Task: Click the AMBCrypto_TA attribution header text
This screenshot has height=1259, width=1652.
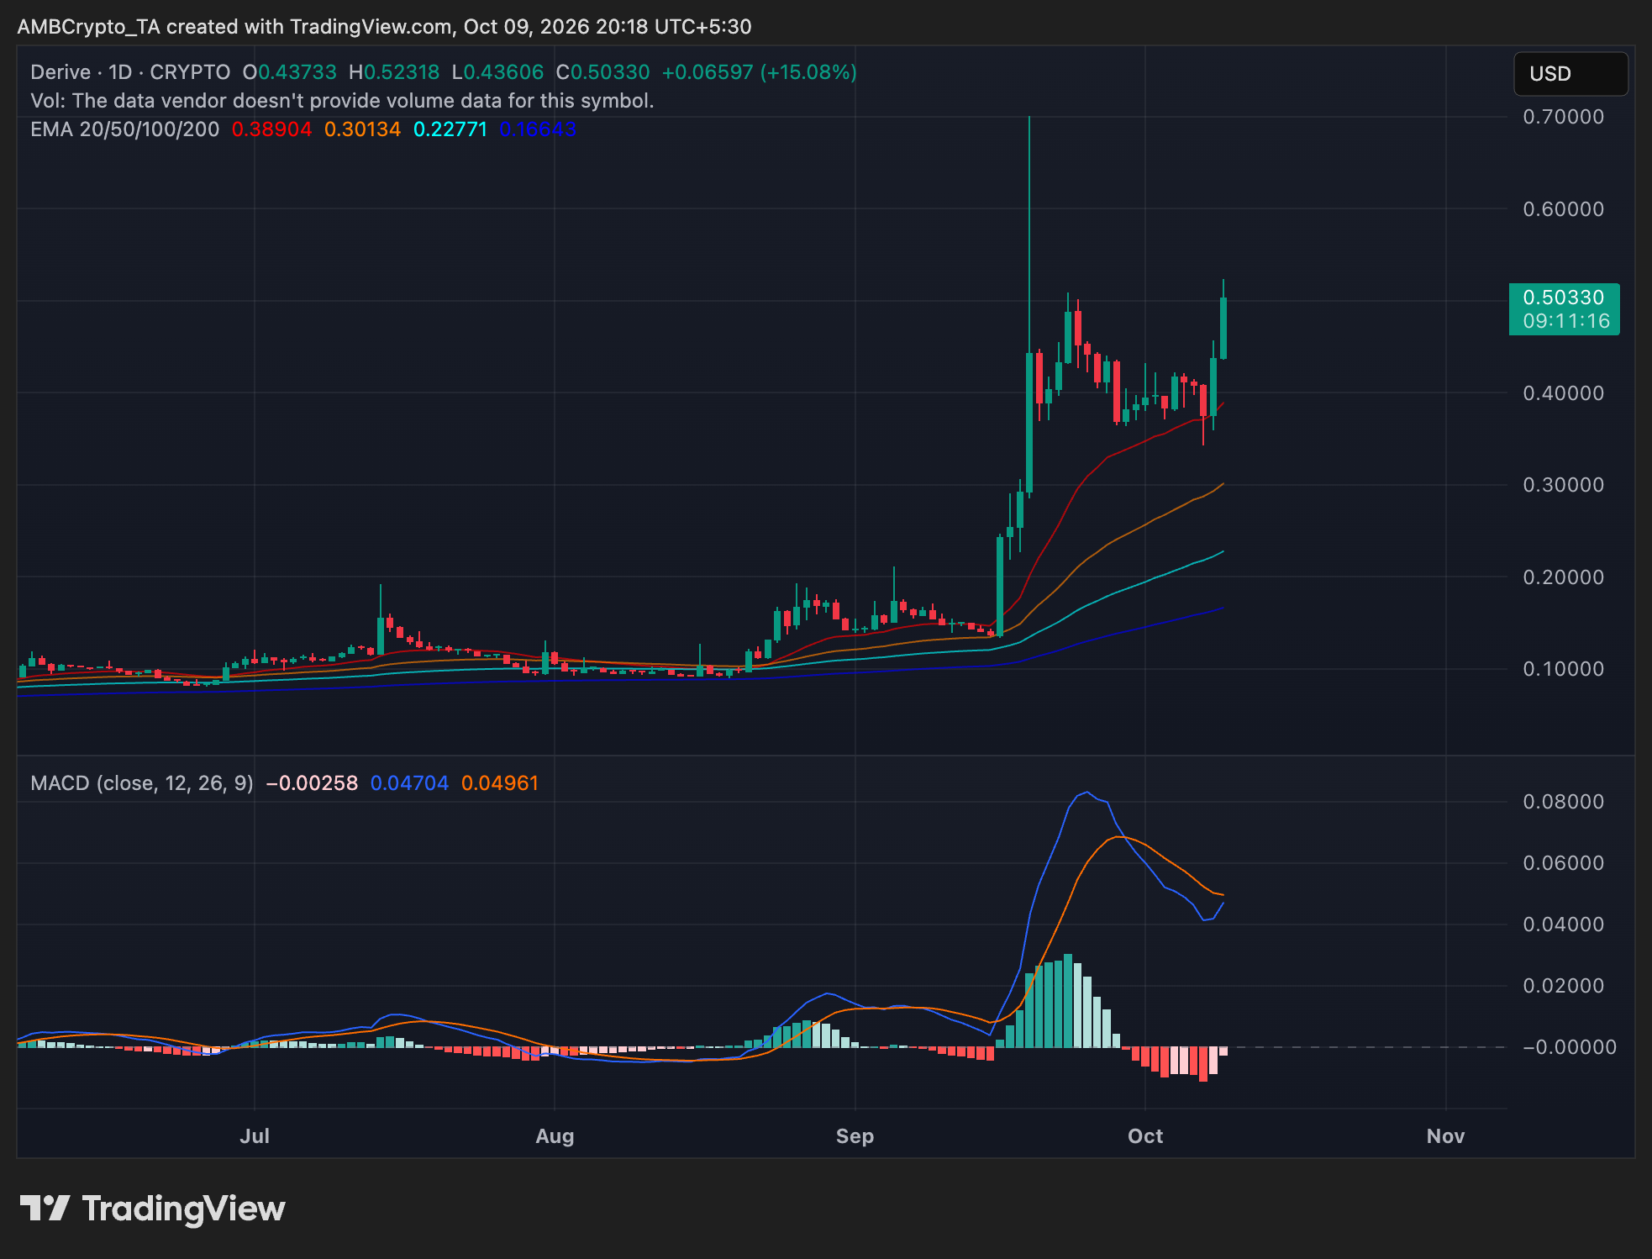Action: [x=384, y=27]
